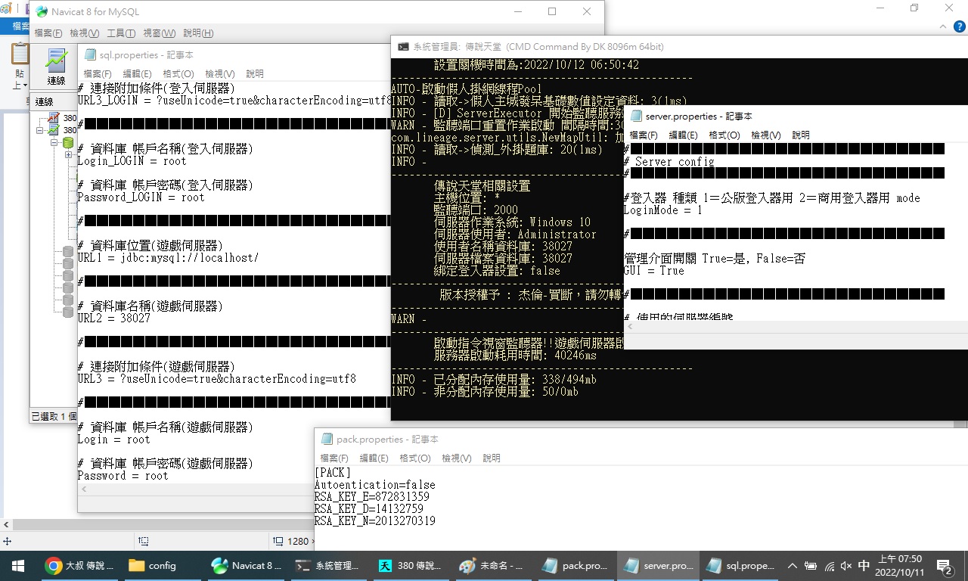The height and width of the screenshot is (581, 968).
Task: Click the muted volume tray icon
Action: point(846,565)
